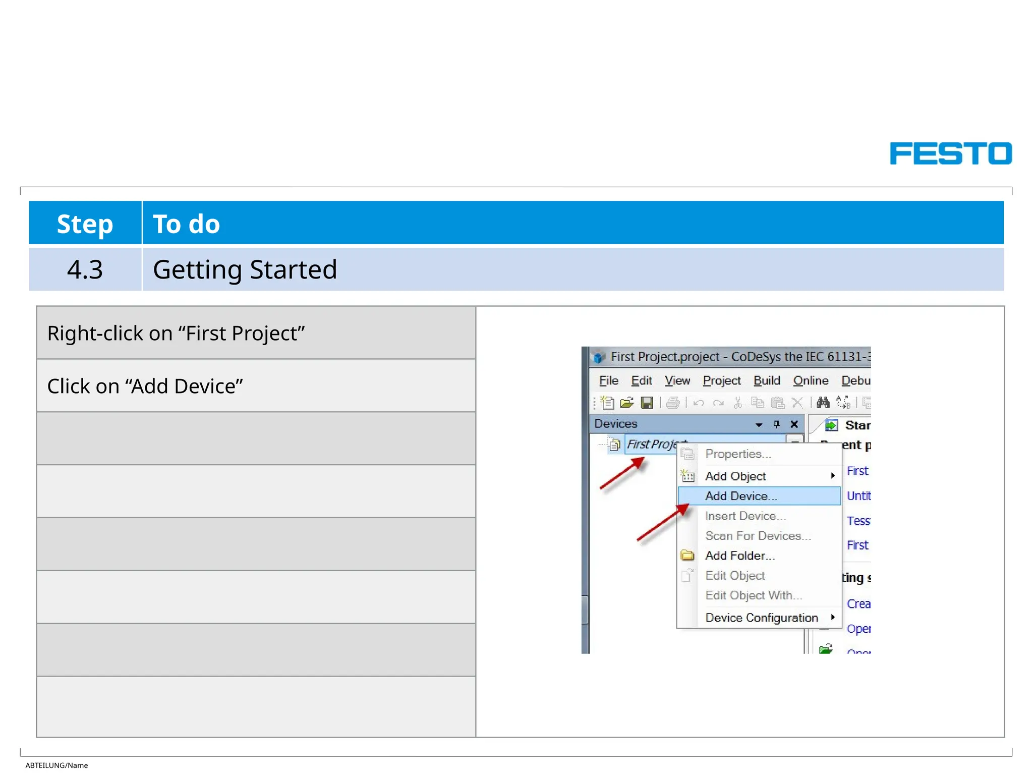This screenshot has width=1033, height=775.
Task: Click the Add Object icon in context menu
Action: click(687, 476)
